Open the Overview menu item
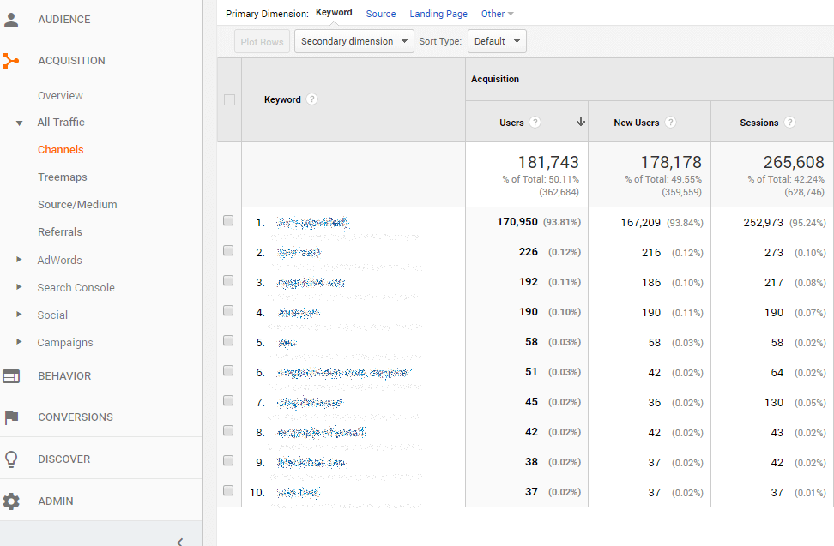Image resolution: width=834 pixels, height=546 pixels. pos(60,96)
